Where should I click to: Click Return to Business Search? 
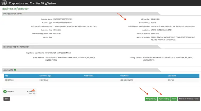pos(189,99)
